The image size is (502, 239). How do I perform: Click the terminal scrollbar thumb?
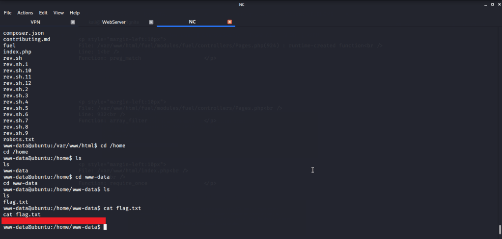500,229
